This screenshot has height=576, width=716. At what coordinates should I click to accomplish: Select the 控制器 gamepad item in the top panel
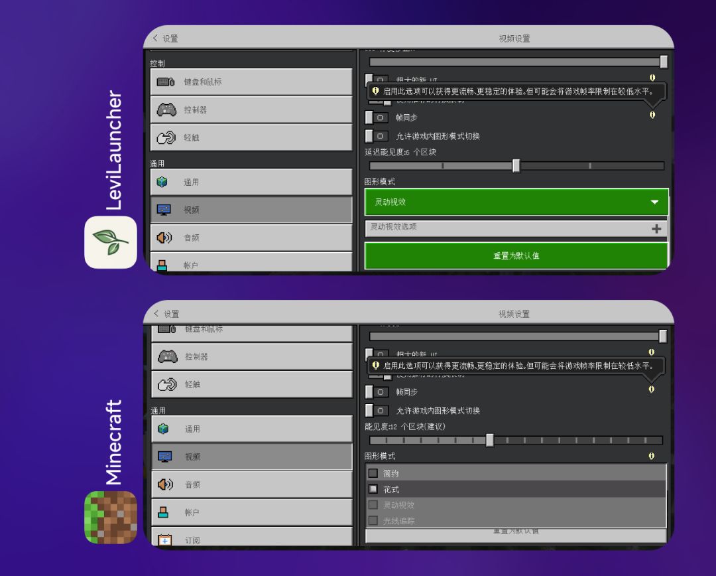click(251, 109)
